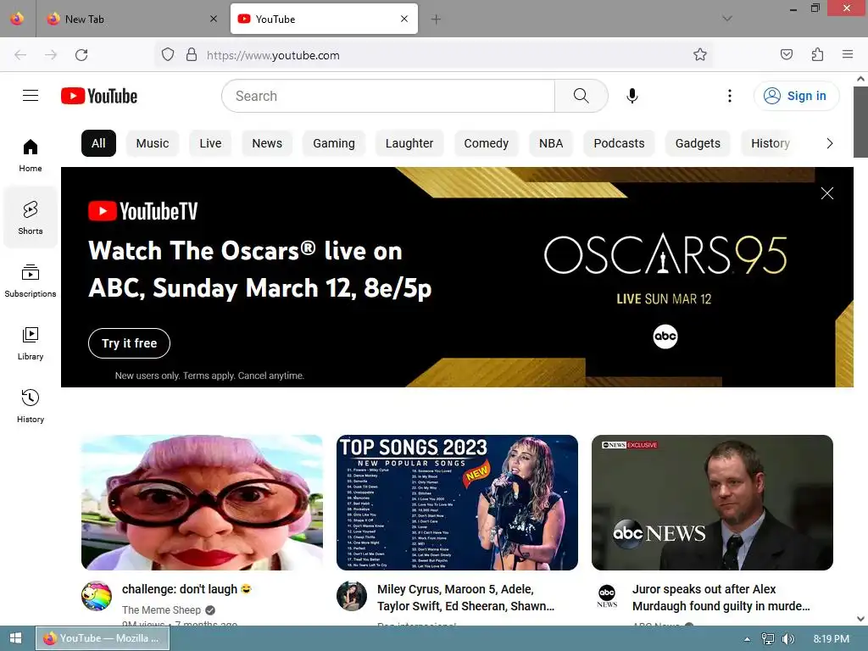
Task: Open History in the sidebar
Action: [31, 406]
